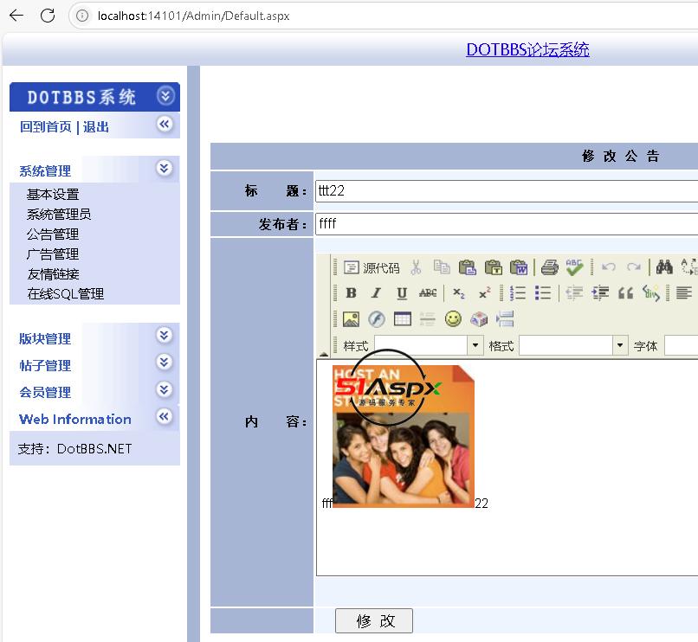Toggle subscript formatting
Image resolution: width=698 pixels, height=642 pixels.
459,293
